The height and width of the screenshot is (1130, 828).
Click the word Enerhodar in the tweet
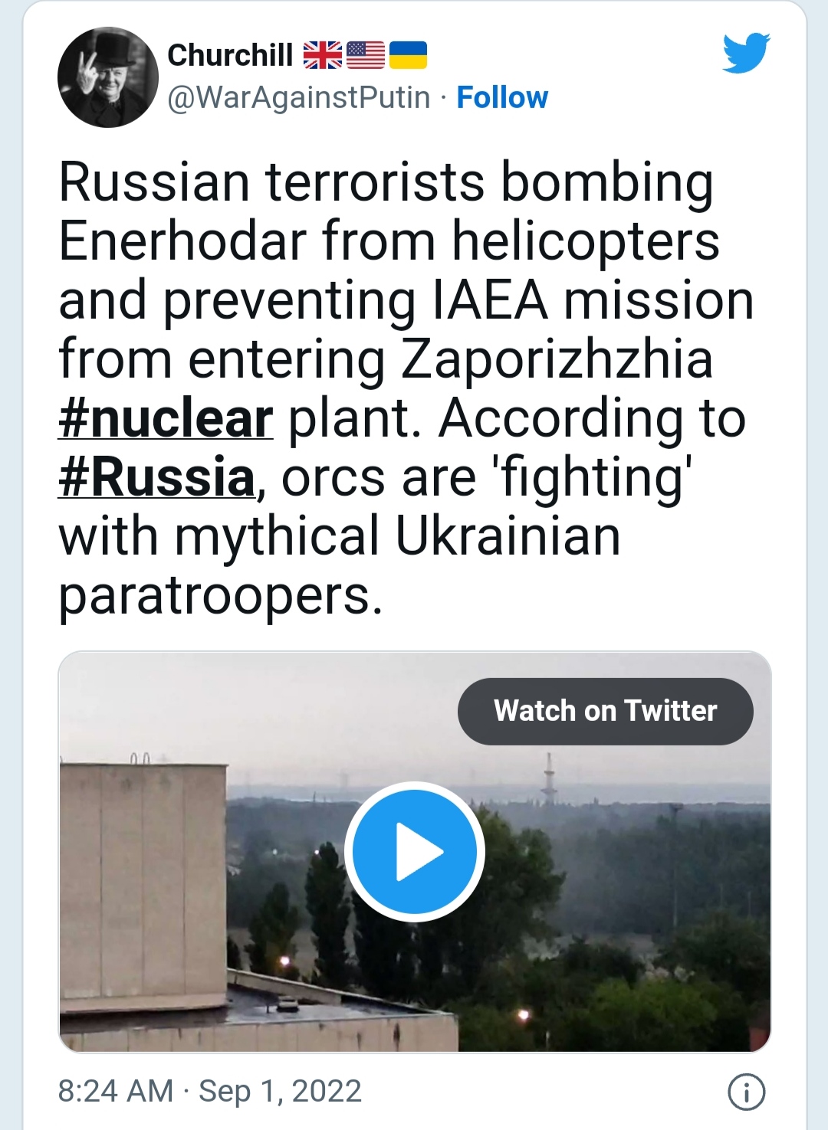tap(182, 241)
